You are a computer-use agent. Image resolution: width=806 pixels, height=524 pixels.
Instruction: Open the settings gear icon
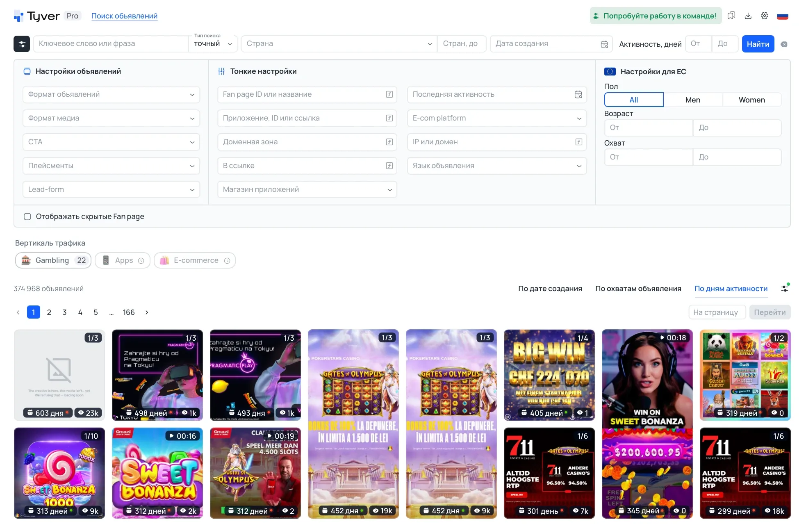click(x=765, y=16)
